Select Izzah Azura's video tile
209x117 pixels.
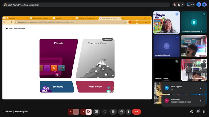[167, 22]
